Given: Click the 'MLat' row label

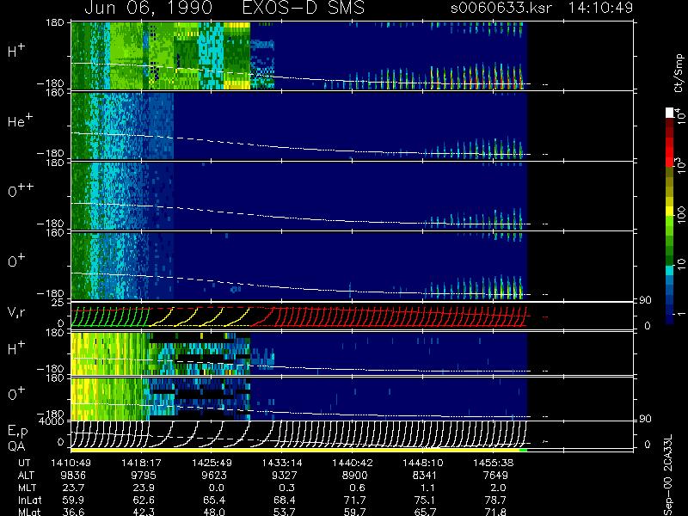Looking at the screenshot, I should click(29, 512).
